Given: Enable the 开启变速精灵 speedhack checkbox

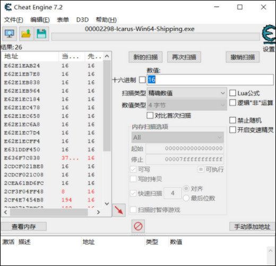Looking at the screenshot, I should 232,130.
